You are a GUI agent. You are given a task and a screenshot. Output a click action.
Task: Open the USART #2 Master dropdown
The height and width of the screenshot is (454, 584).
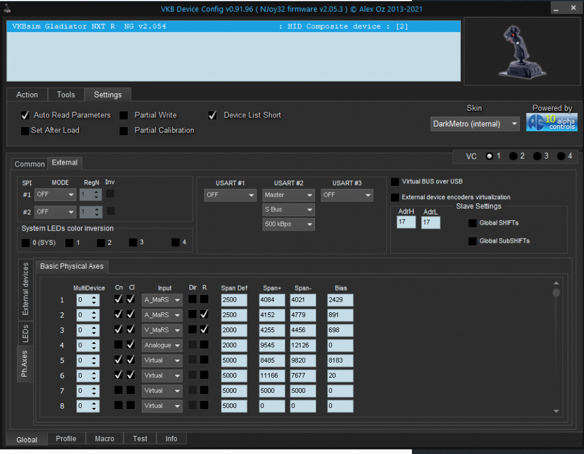[288, 195]
